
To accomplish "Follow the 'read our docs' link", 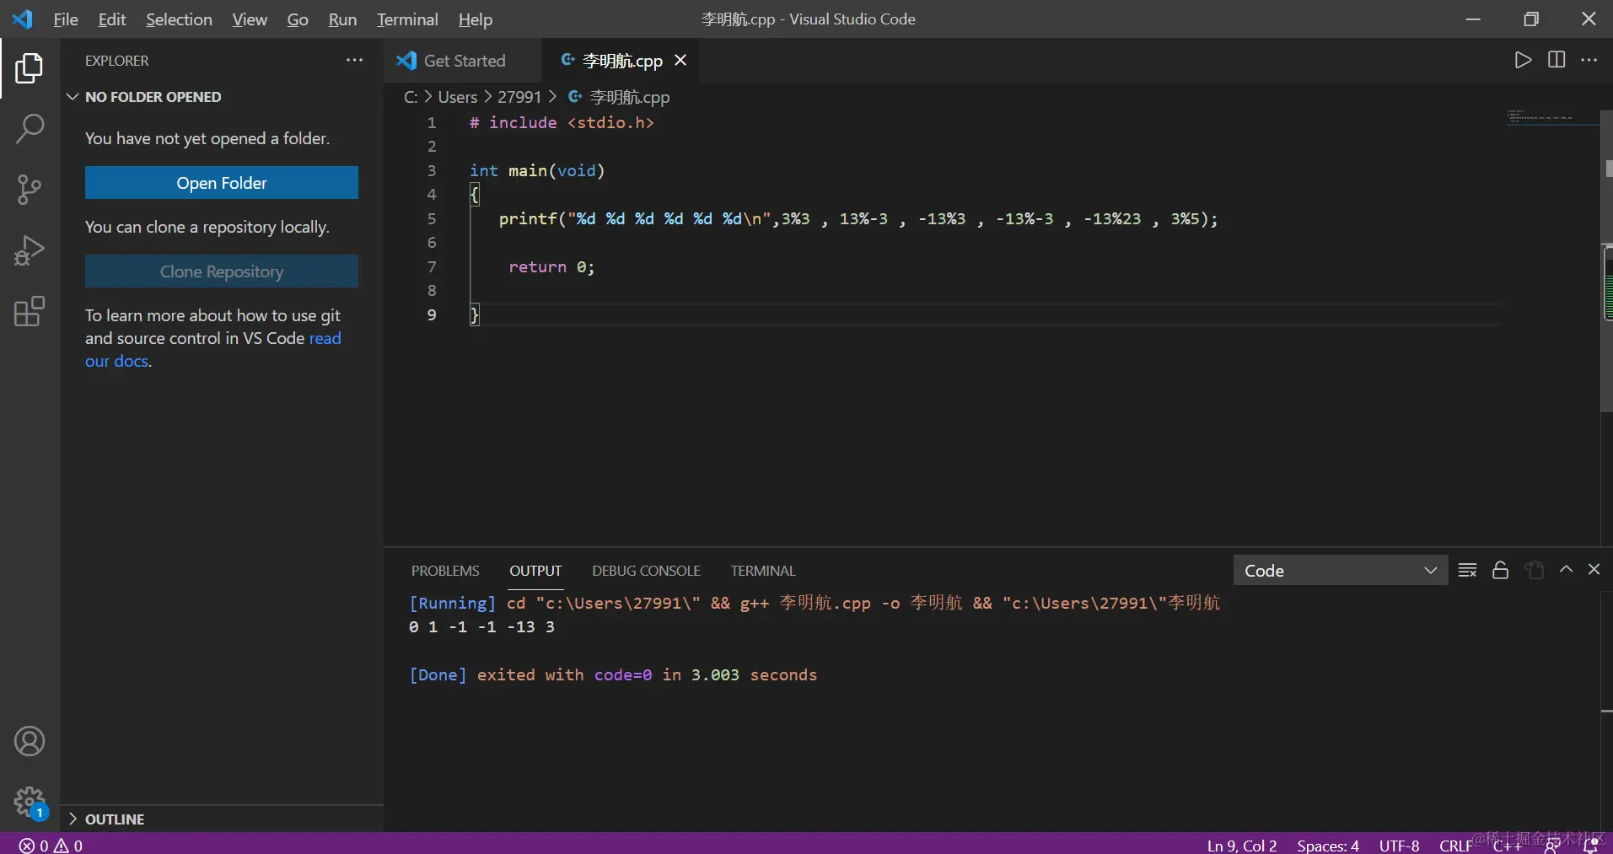I will 325,338.
